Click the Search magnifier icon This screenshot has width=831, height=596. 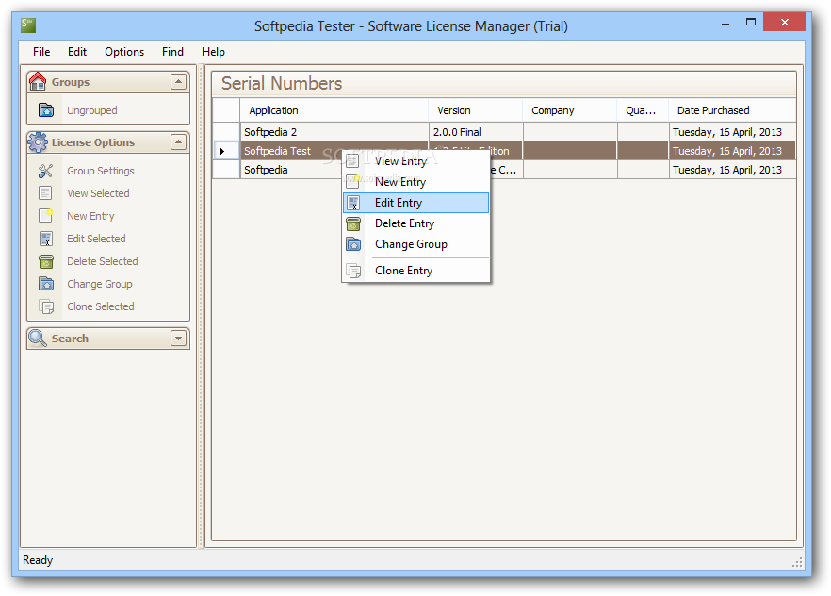pyautogui.click(x=38, y=338)
